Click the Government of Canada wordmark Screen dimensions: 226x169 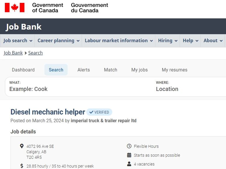pos(48,8)
